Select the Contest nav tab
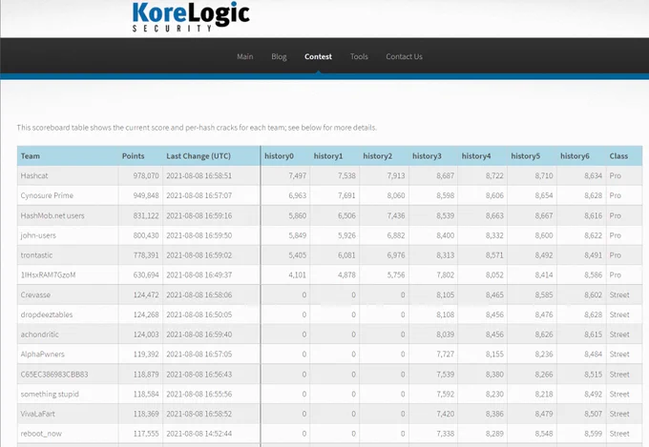Viewport: 649px width, 447px height. coord(318,56)
